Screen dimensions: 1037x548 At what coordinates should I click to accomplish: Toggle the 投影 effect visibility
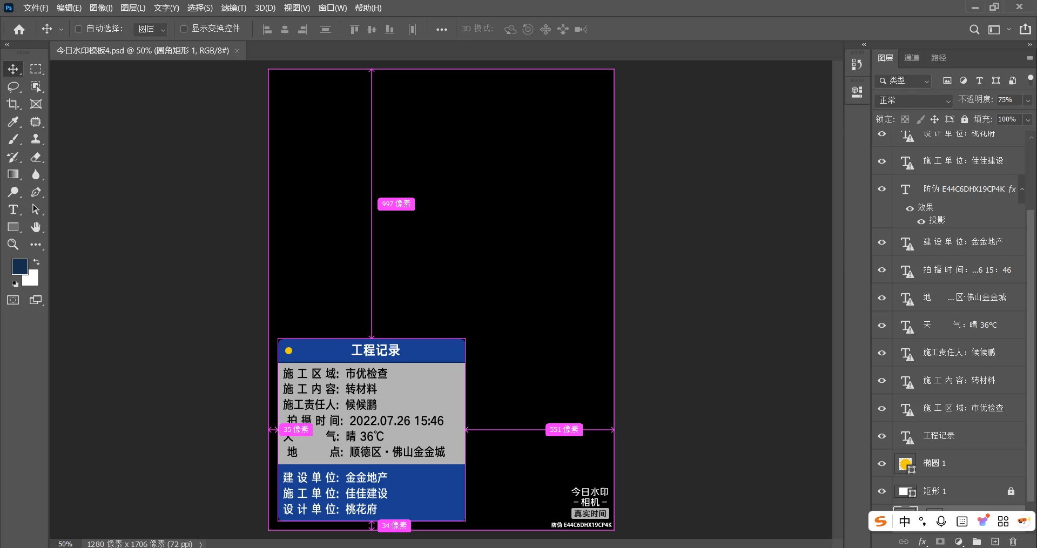[x=921, y=221]
